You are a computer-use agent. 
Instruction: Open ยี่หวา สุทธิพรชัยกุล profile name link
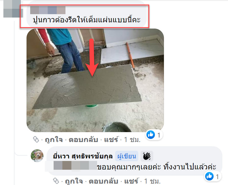[83, 156]
